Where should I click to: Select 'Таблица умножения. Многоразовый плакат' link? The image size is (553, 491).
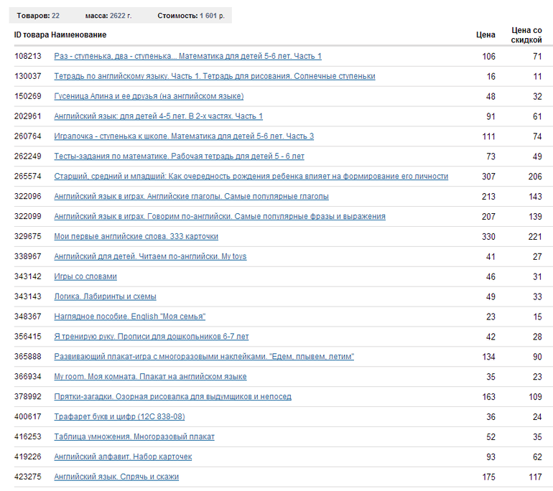[134, 436]
